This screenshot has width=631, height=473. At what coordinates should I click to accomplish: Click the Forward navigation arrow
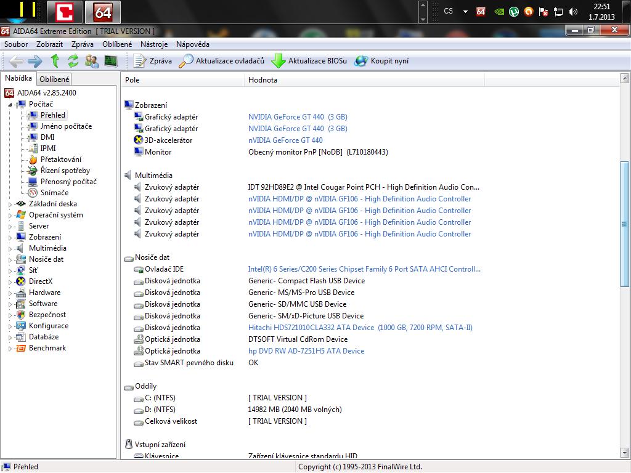(x=35, y=60)
